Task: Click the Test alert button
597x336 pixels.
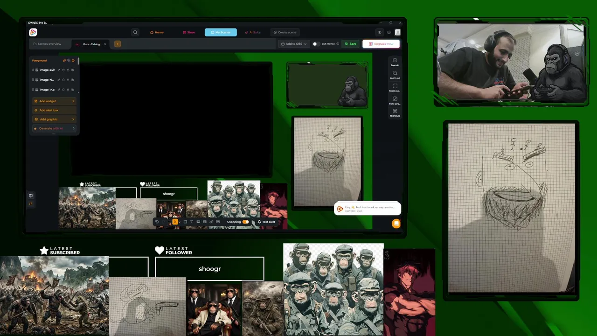Action: 266,222
